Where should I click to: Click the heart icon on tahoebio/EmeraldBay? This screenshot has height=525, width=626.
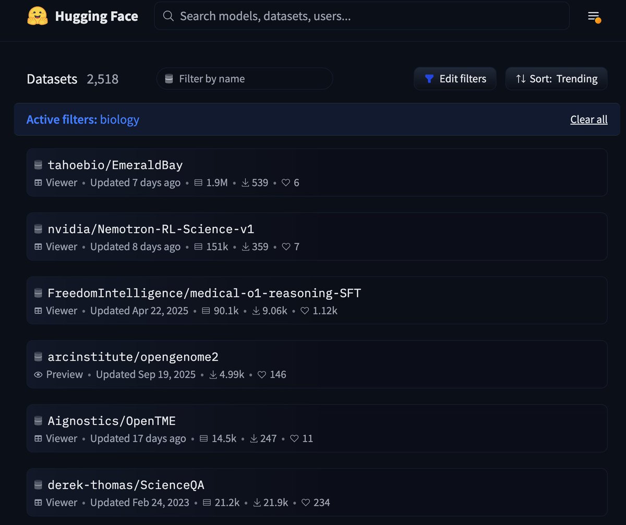[285, 183]
